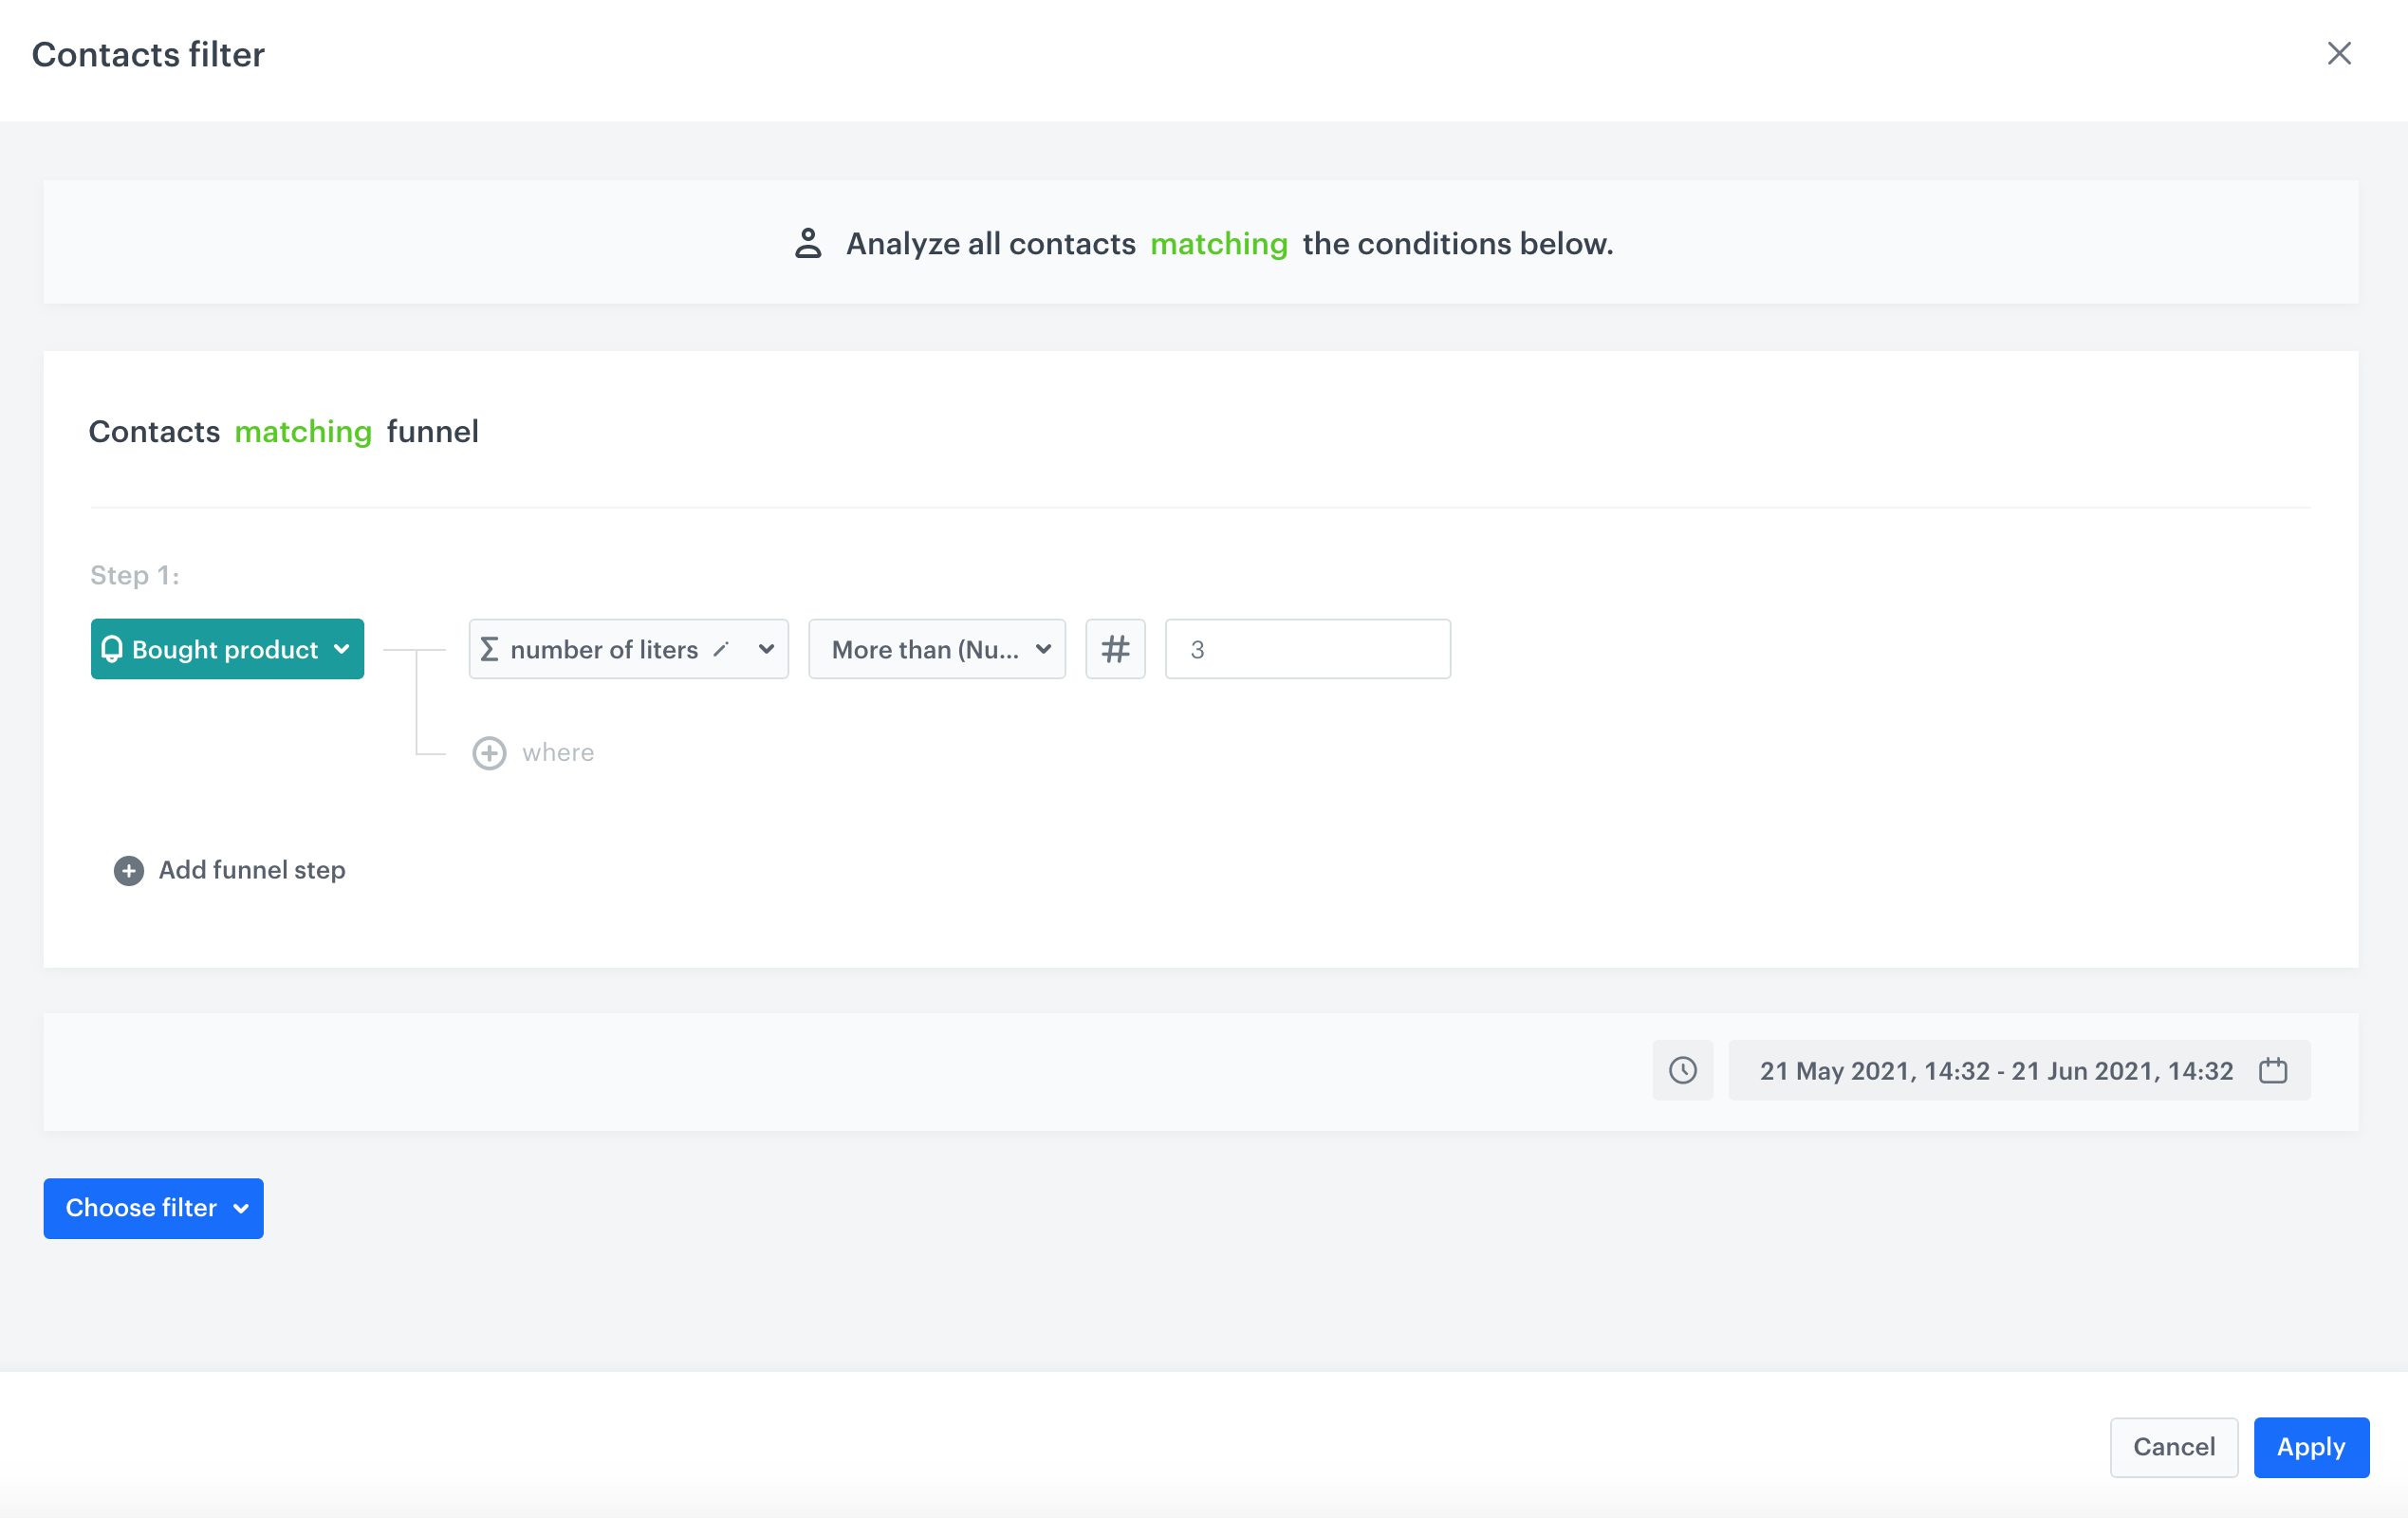Cancel the filter changes

[2174, 1447]
